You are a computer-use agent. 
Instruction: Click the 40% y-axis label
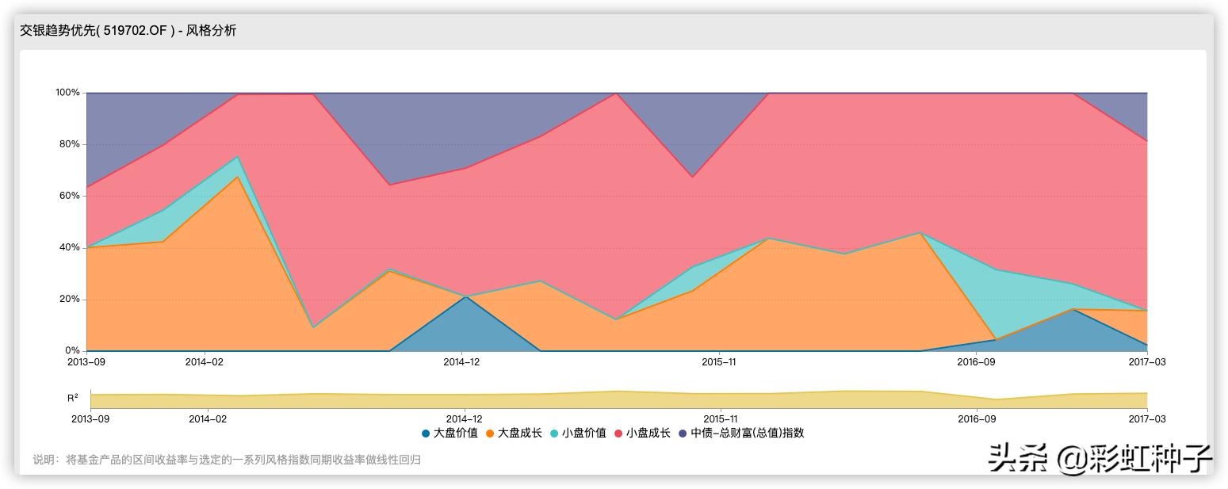point(70,247)
